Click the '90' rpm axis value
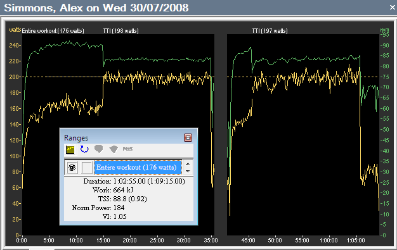 click(x=386, y=45)
